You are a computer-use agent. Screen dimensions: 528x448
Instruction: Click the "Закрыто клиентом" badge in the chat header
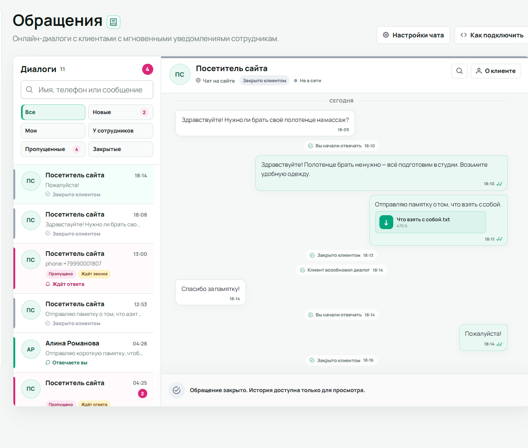264,80
